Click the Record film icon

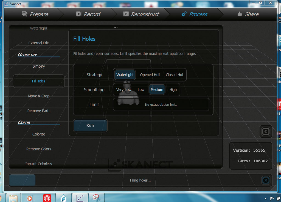(x=78, y=14)
